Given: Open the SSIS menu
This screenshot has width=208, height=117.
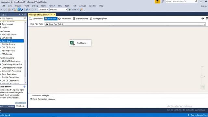Looking at the screenshot, I should pyautogui.click(x=60, y=6).
